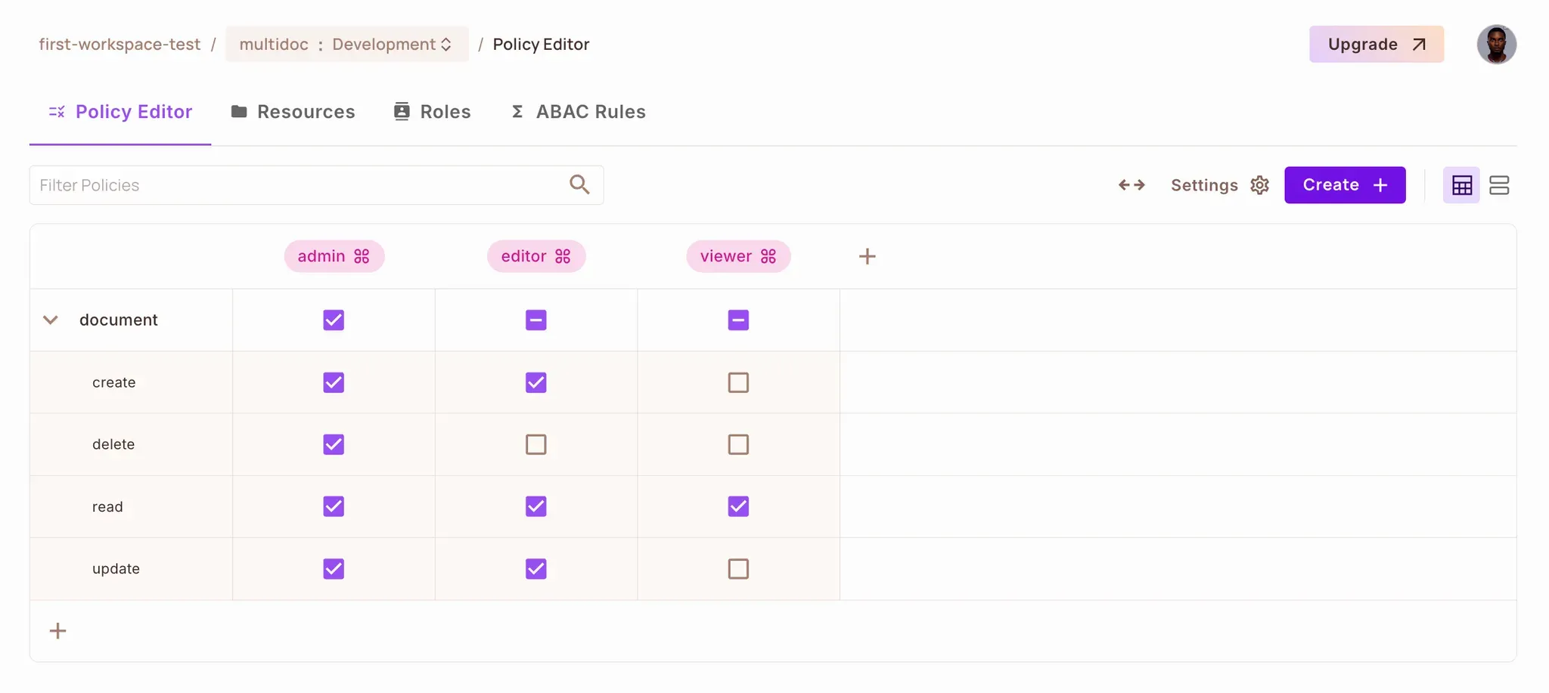Open the Resources tab

(x=293, y=112)
